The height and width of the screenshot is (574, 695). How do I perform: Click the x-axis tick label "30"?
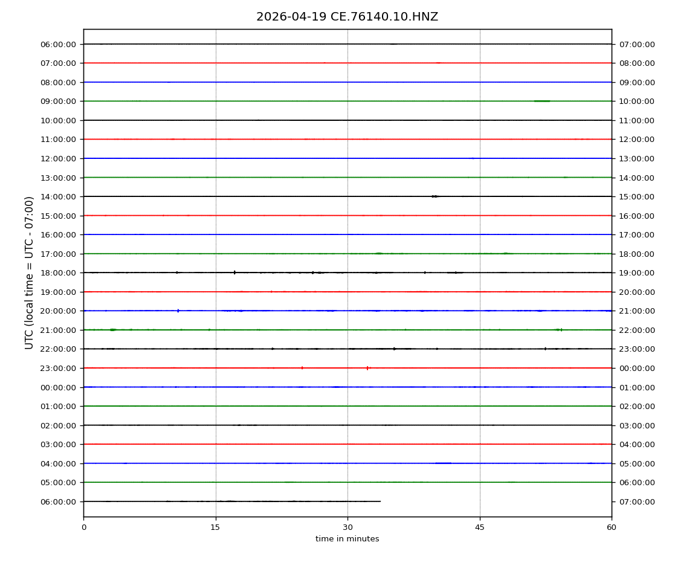coord(347,527)
